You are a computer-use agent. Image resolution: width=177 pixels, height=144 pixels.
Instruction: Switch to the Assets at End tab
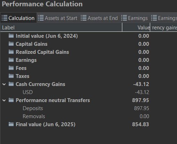pyautogui.click(x=99, y=18)
